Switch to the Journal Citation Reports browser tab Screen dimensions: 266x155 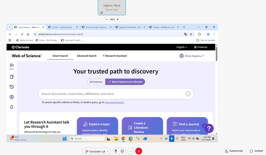point(96,27)
